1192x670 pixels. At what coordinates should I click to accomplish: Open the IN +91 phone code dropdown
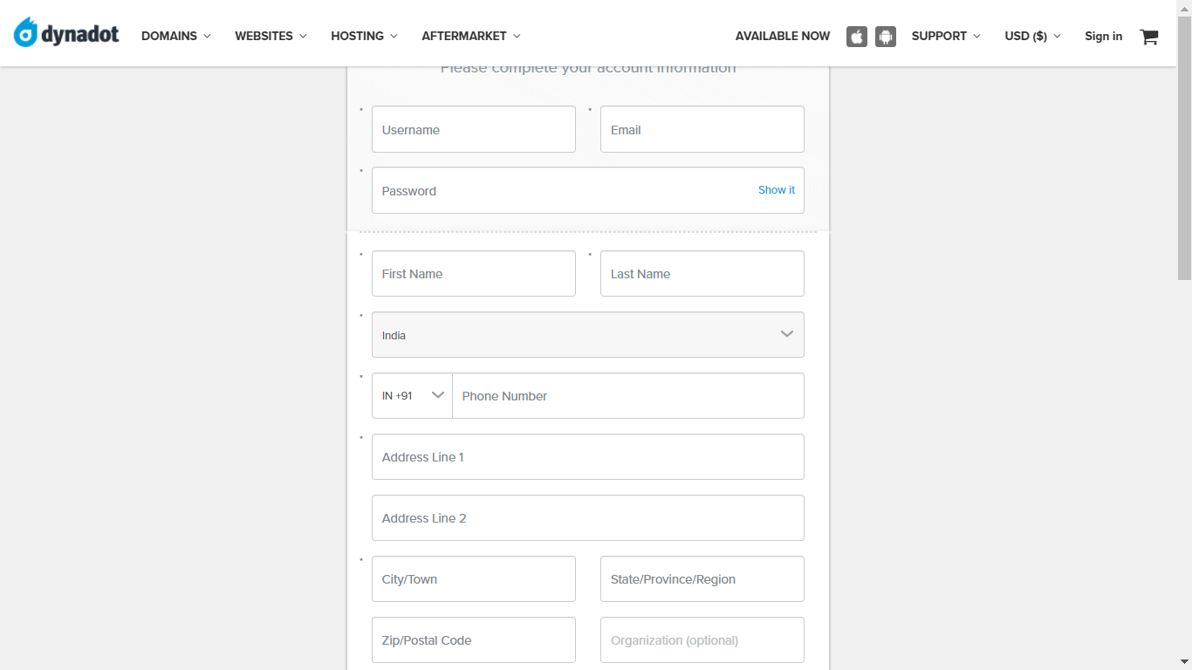pos(412,396)
